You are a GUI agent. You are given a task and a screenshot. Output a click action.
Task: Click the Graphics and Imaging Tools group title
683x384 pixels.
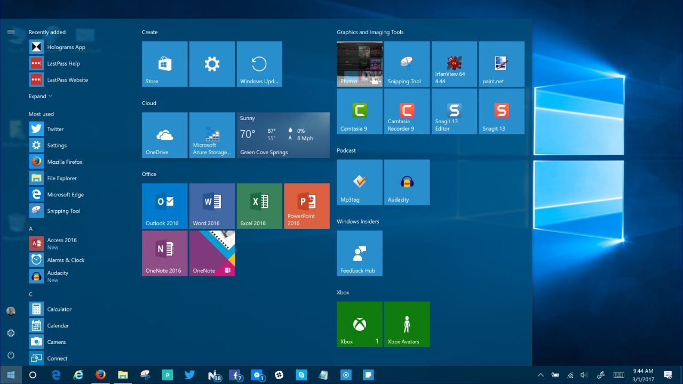[x=370, y=32]
